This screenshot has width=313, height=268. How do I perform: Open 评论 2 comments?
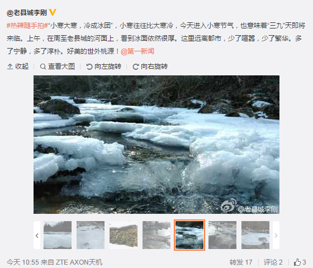(273, 262)
